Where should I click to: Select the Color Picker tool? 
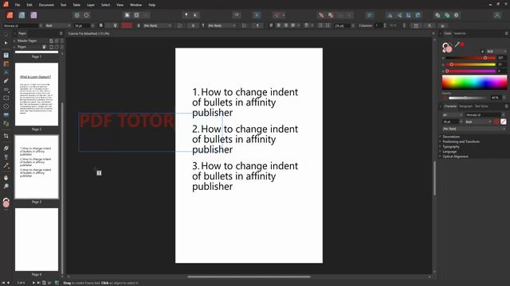[x=6, y=166]
